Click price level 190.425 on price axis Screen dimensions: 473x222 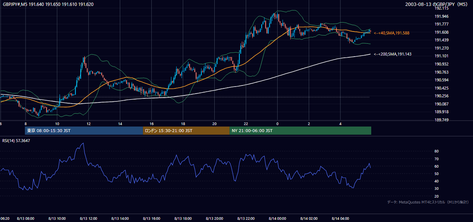tap(442, 88)
